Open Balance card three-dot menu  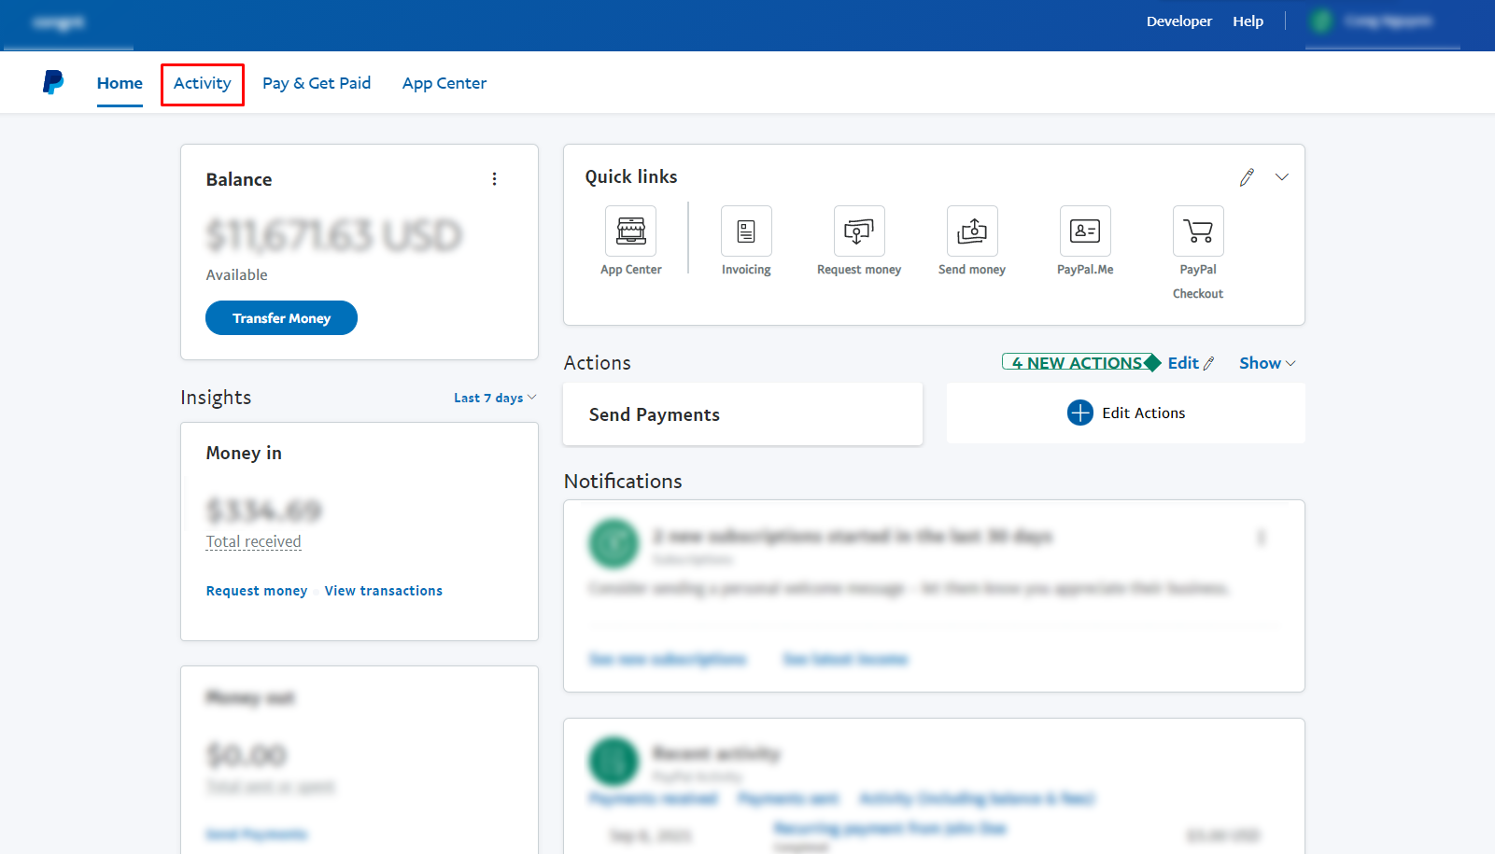(x=494, y=179)
